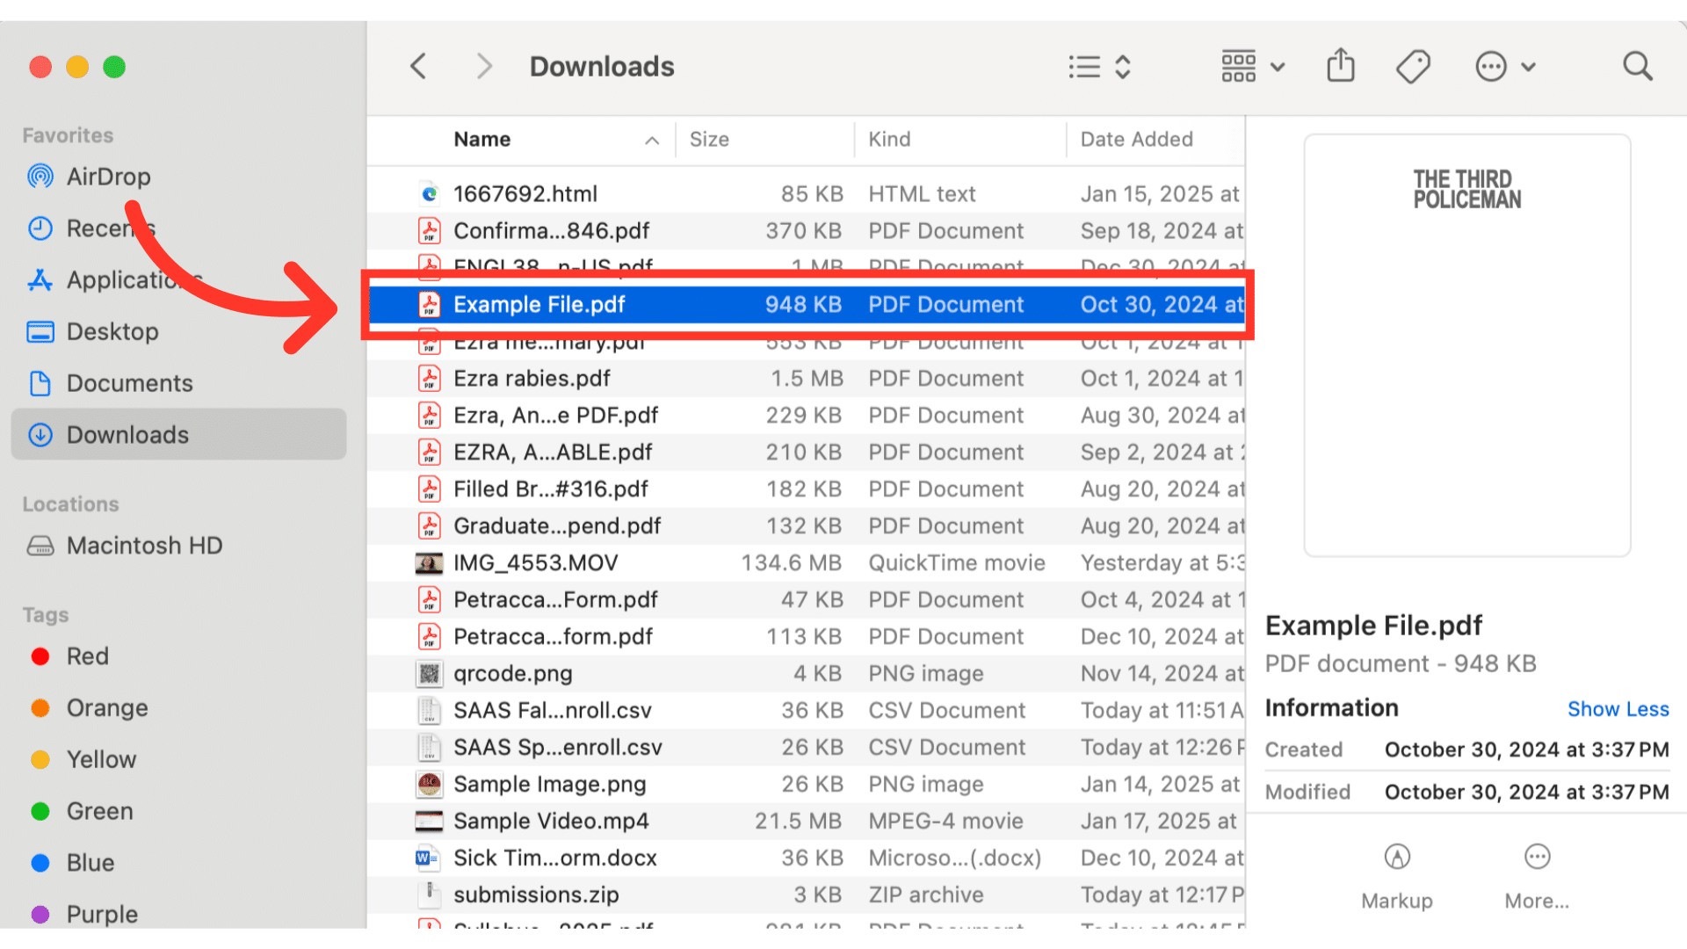Select Sample Image.png
The height and width of the screenshot is (949, 1687).
[x=807, y=785]
